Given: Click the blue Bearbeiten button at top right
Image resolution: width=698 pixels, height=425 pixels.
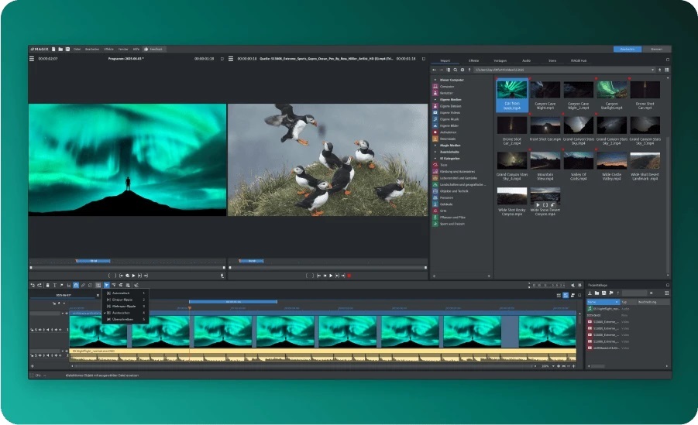Looking at the screenshot, I should point(627,49).
